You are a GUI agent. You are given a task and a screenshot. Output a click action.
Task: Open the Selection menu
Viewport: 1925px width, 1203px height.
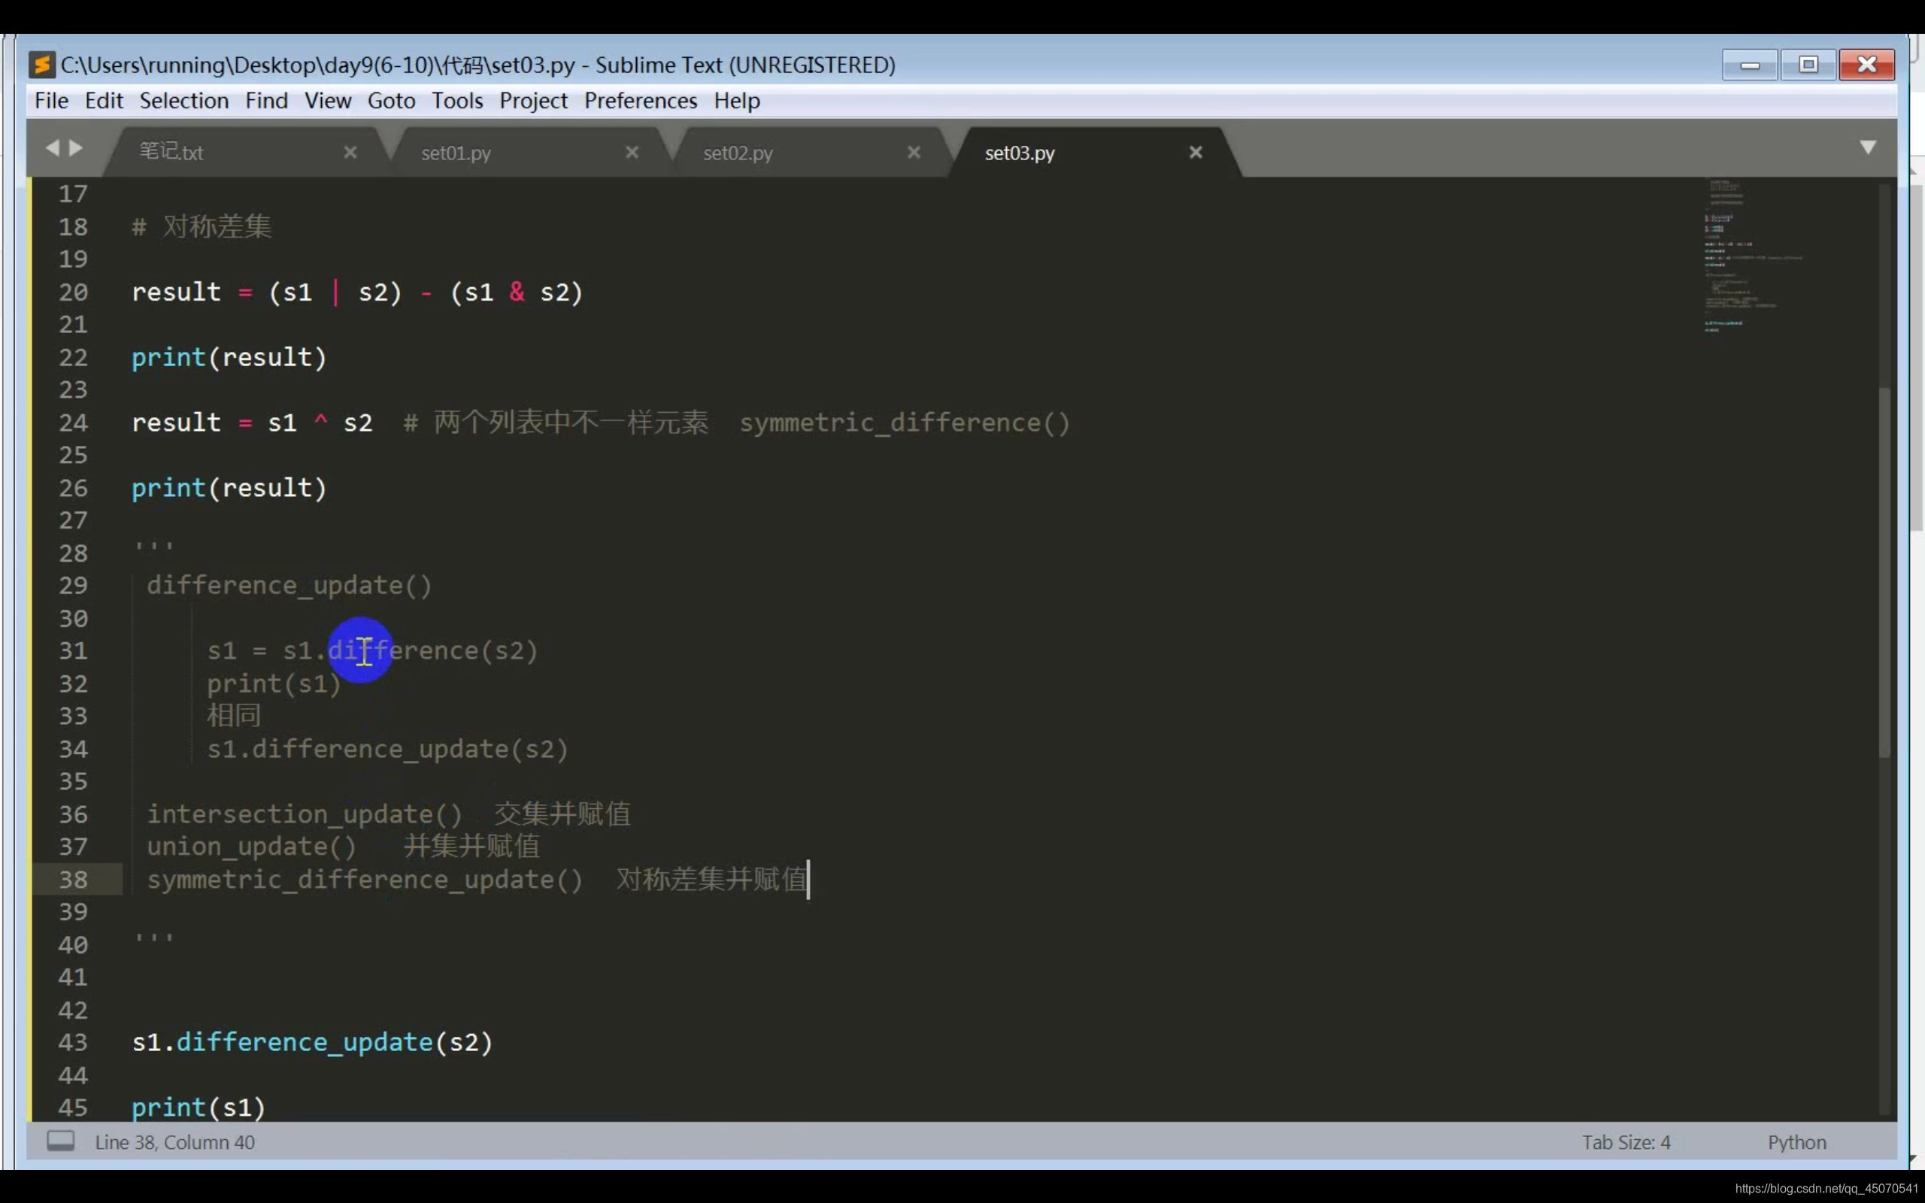tap(183, 101)
